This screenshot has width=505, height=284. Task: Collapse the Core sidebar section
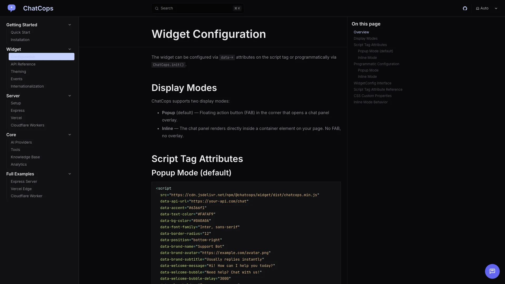(x=70, y=135)
